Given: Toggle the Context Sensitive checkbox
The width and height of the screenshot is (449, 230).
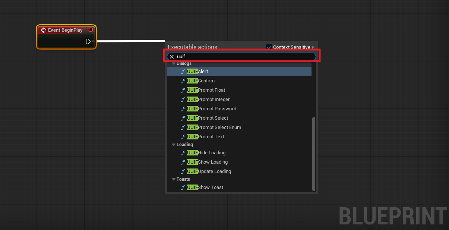Looking at the screenshot, I should 269,47.
